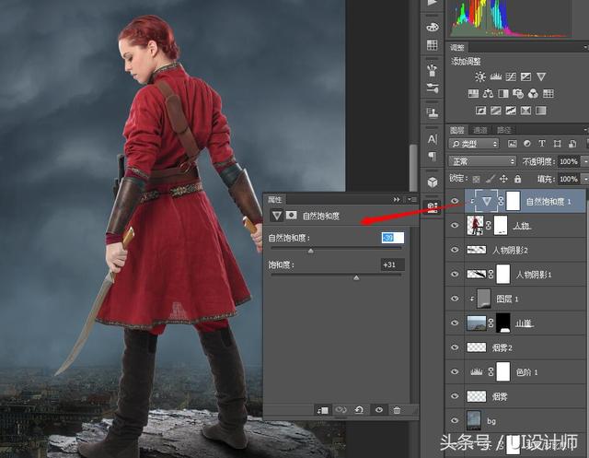This screenshot has width=589, height=458.
Task: Add a Levels adjustment from the Adjustments panel
Action: pyautogui.click(x=496, y=76)
